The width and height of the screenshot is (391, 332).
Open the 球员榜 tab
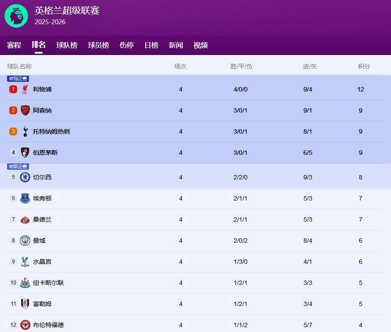[99, 45]
